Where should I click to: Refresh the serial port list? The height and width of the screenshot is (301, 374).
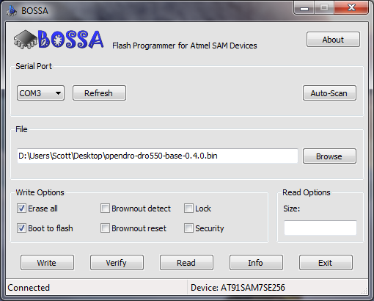99,93
